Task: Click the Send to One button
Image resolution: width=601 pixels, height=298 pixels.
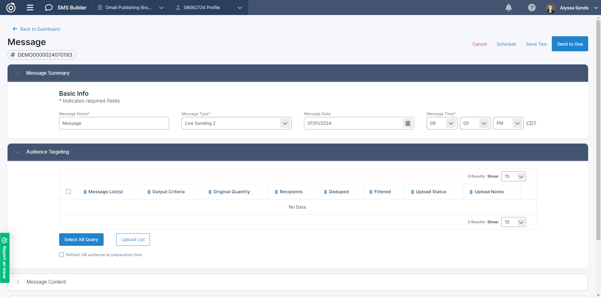Action: pyautogui.click(x=570, y=44)
